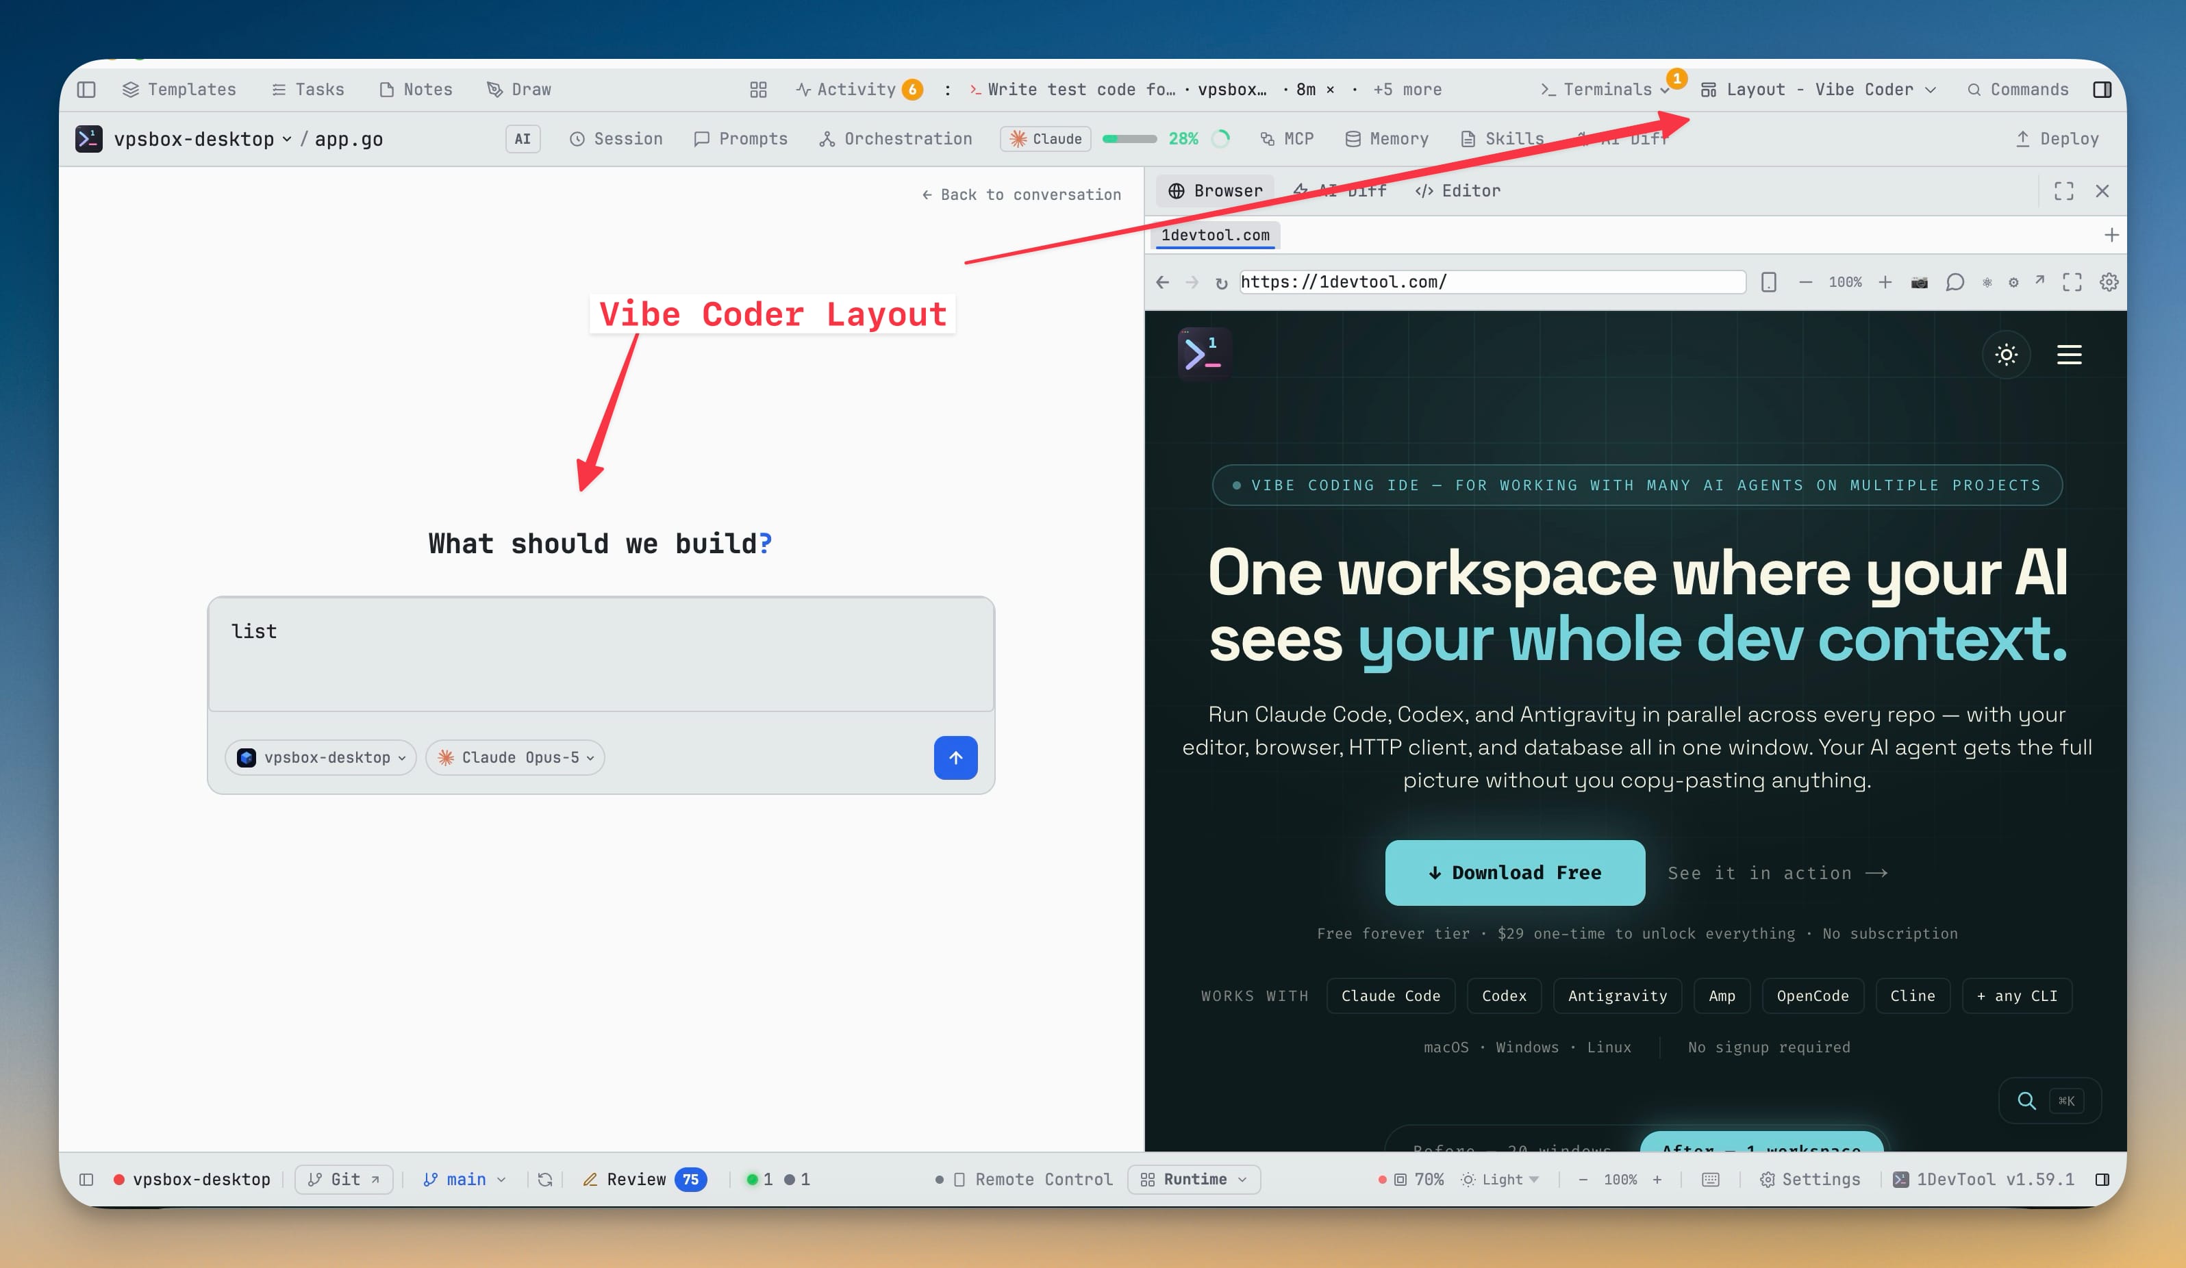Open the Notes panel
Viewport: 2186px width, 1268px height.
416,89
